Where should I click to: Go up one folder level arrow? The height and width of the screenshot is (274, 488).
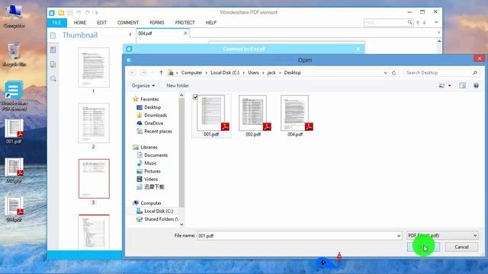[x=161, y=73]
